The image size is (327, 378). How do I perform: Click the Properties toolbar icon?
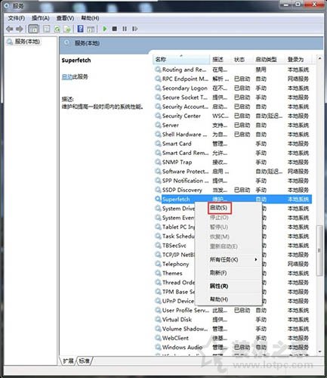pos(47,29)
